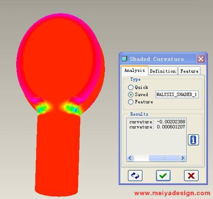This screenshot has width=213, height=199.
Task: Switch to the Definition tab
Action: (x=163, y=71)
